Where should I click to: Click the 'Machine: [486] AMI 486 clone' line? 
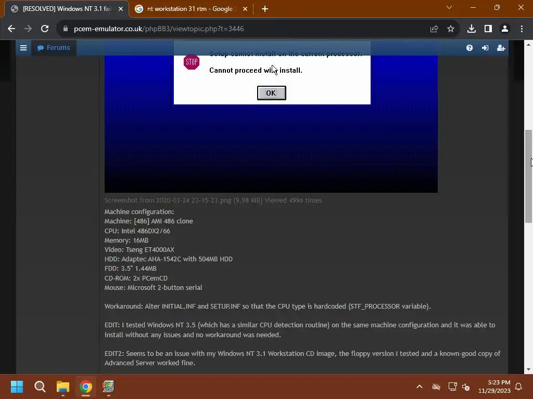point(148,221)
